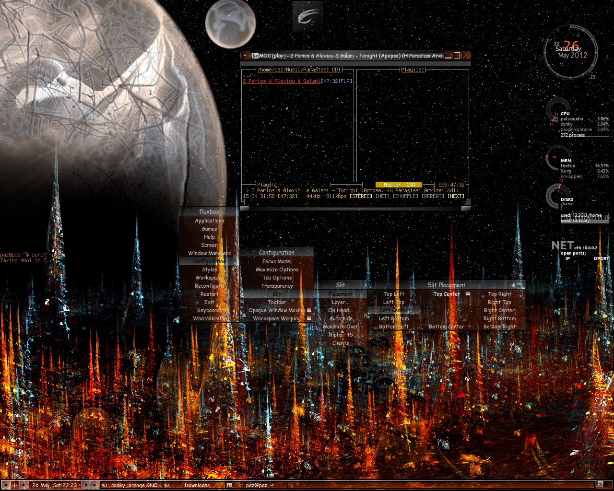Screen dimensions: 614x491
Task: Select Help in the fluxbox menu
Action: [x=209, y=237]
